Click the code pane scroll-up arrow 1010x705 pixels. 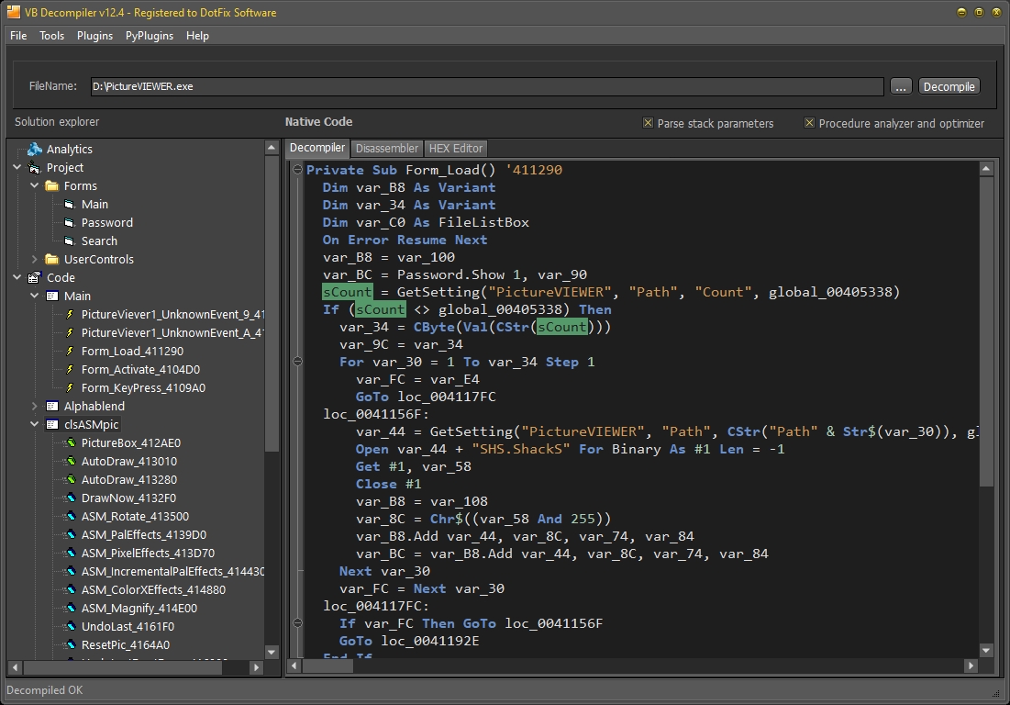click(986, 169)
